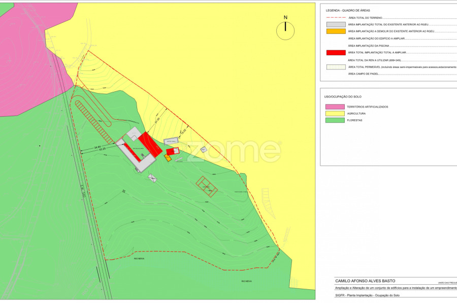Click the padel court outline on the map
457x303 pixels.
207,186
